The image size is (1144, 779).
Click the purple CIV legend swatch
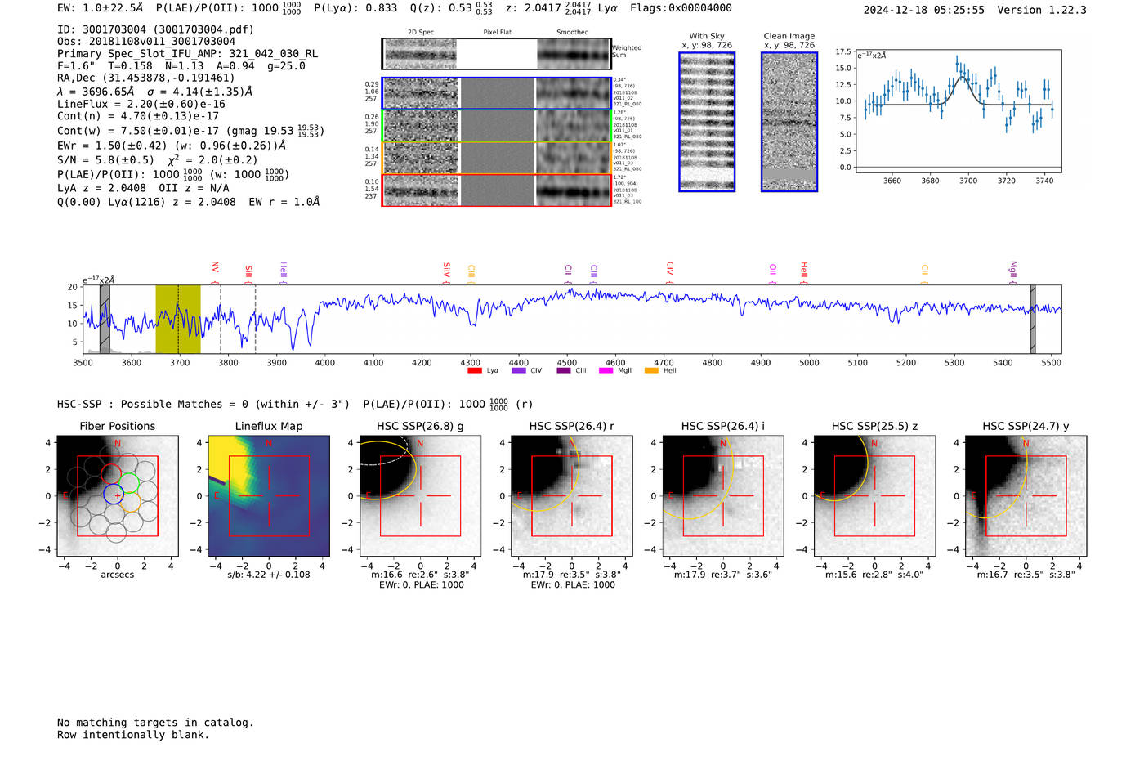pyautogui.click(x=518, y=371)
